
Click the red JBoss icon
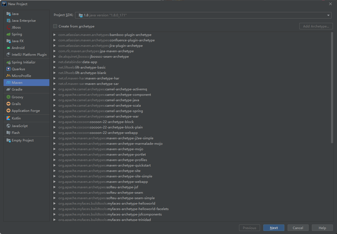click(8, 27)
